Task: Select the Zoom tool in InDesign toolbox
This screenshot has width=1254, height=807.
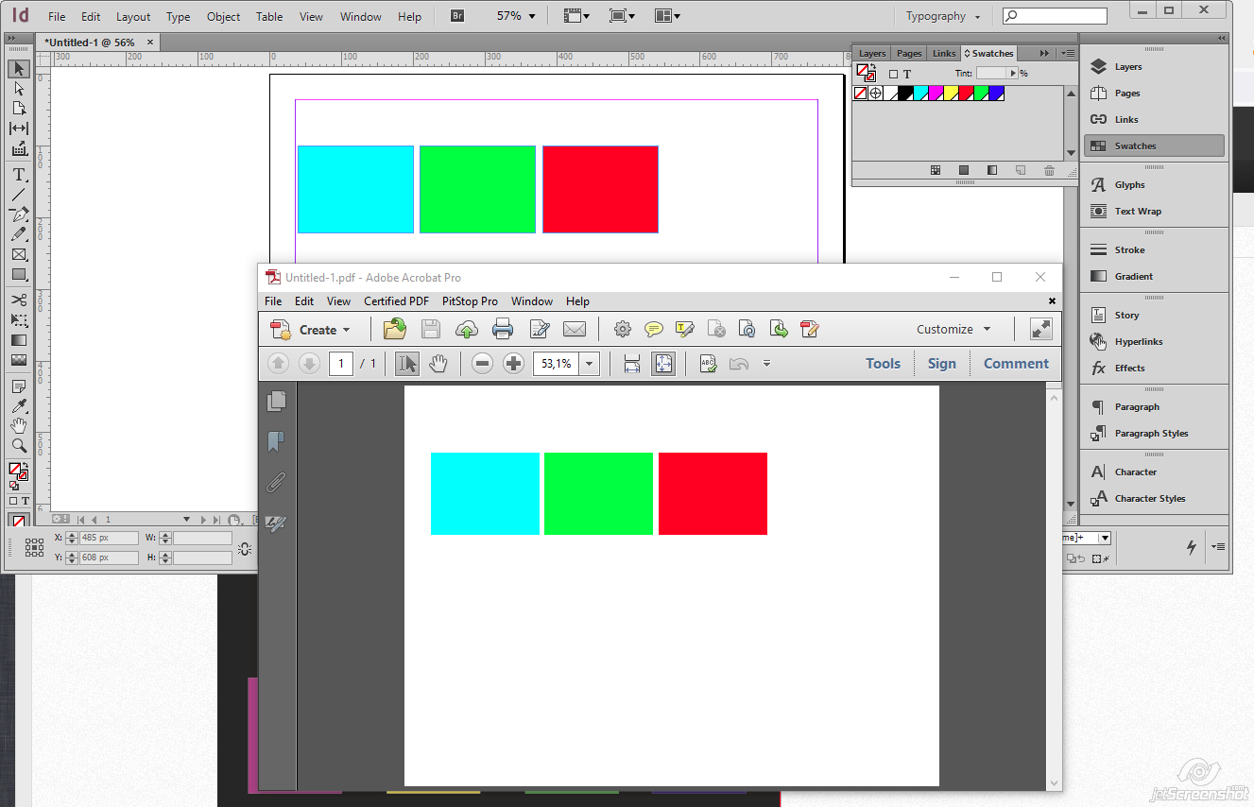Action: pyautogui.click(x=19, y=446)
